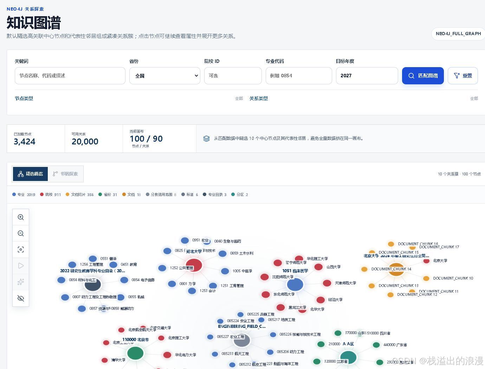Click the 重置 button
This screenshot has height=369, width=485.
pos(463,76)
